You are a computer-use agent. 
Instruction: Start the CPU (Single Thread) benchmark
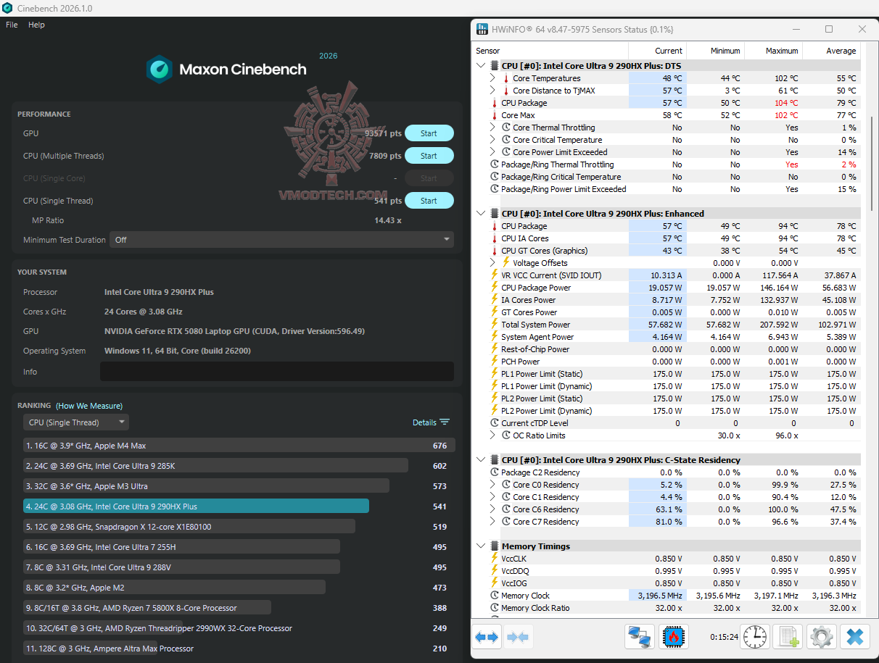(x=429, y=201)
